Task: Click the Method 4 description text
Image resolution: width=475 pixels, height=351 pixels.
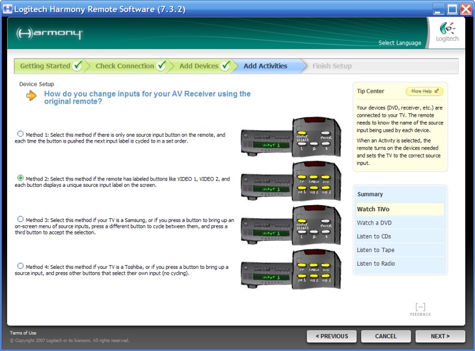Action: click(122, 270)
